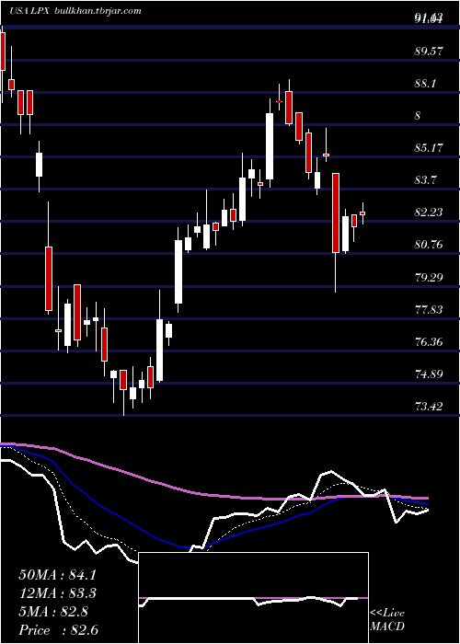Click the 74.89 price axis label

click(x=429, y=374)
